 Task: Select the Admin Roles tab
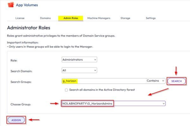(x=71, y=18)
